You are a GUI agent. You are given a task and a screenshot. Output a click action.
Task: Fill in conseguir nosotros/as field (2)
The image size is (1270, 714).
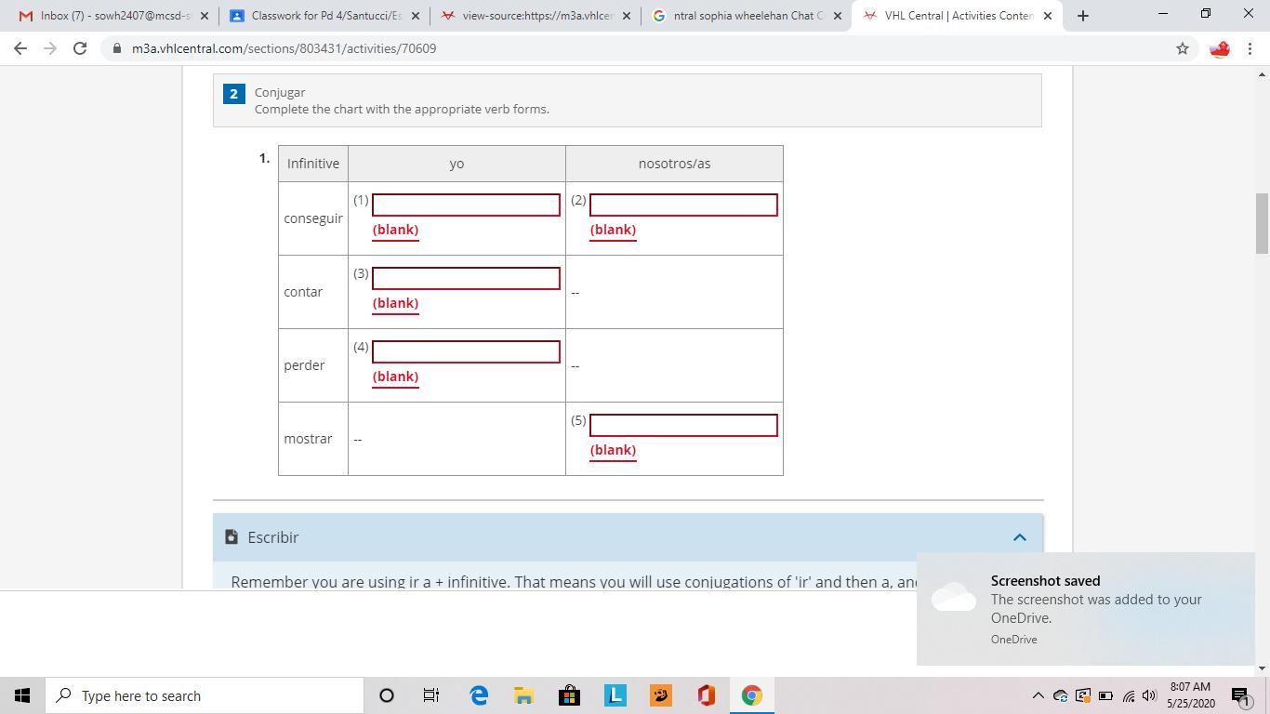pos(683,205)
